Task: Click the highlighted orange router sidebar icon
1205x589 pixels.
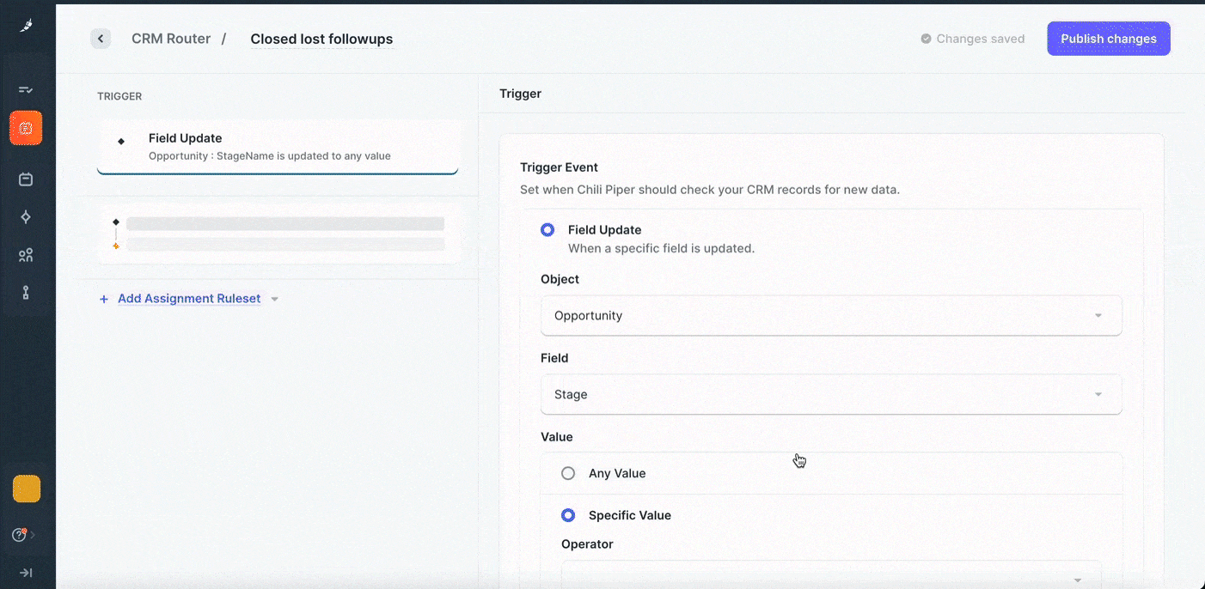Action: tap(26, 128)
